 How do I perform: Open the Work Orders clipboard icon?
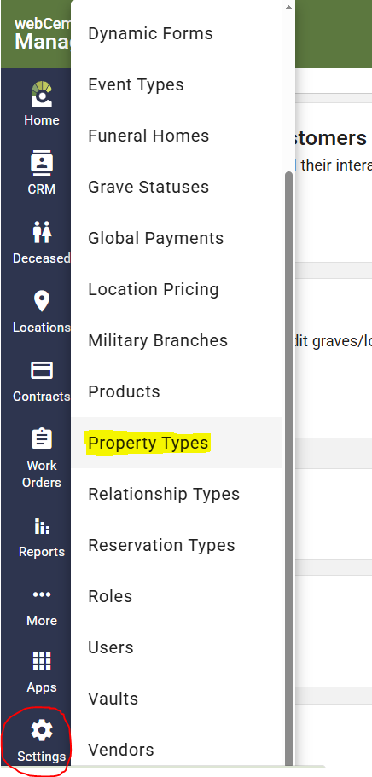coord(42,439)
